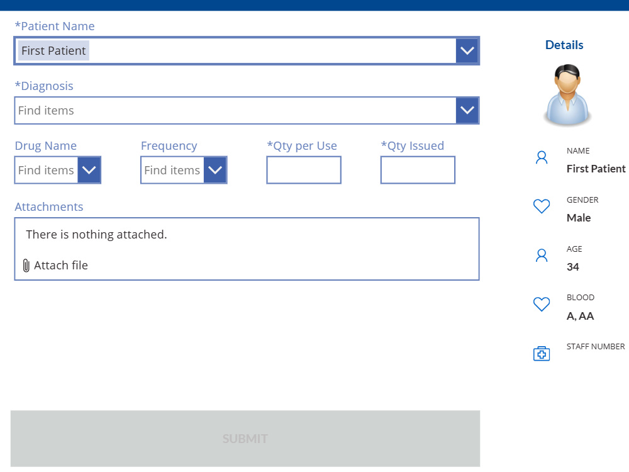Click the NAME label in Details
Image resolution: width=629 pixels, height=472 pixels.
(x=577, y=151)
